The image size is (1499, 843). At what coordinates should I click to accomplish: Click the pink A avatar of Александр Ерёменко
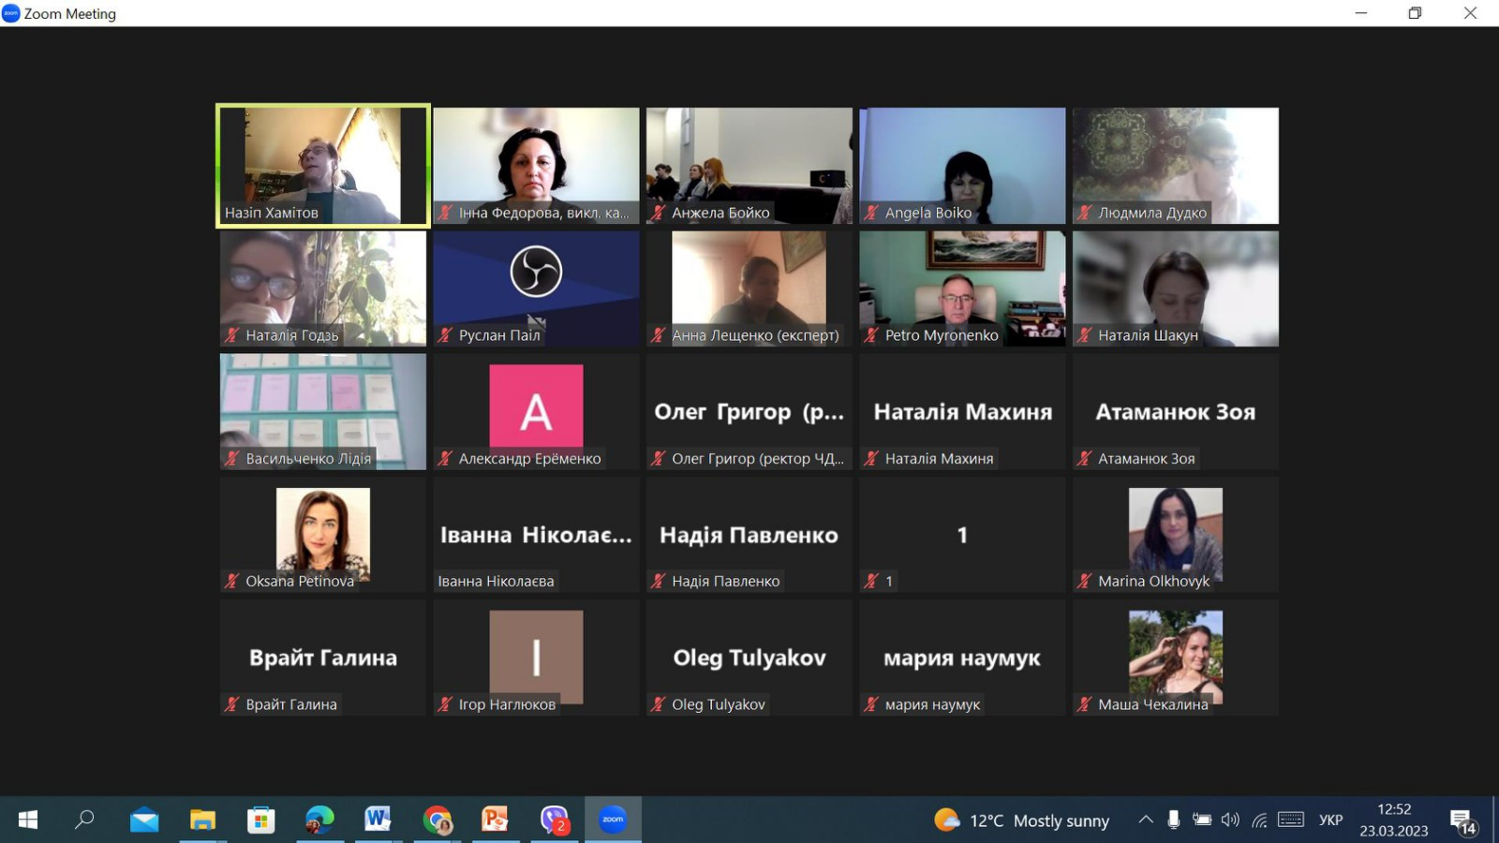click(x=536, y=406)
